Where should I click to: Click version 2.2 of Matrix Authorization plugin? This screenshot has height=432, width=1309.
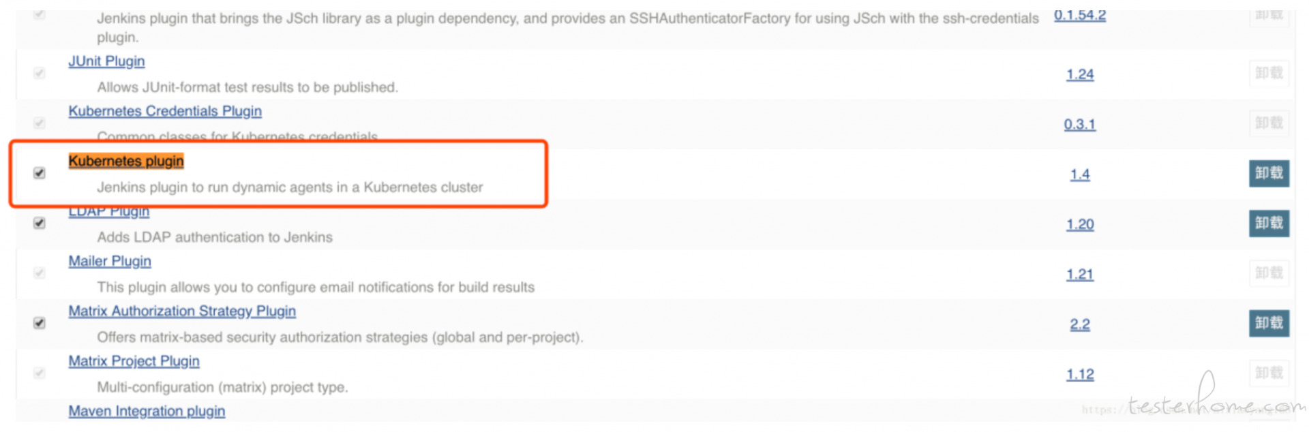[x=1080, y=324]
